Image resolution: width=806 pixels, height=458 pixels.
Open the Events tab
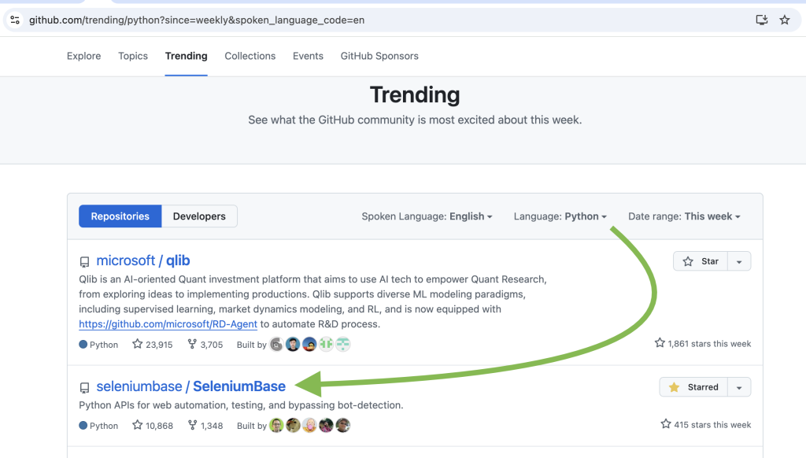308,56
